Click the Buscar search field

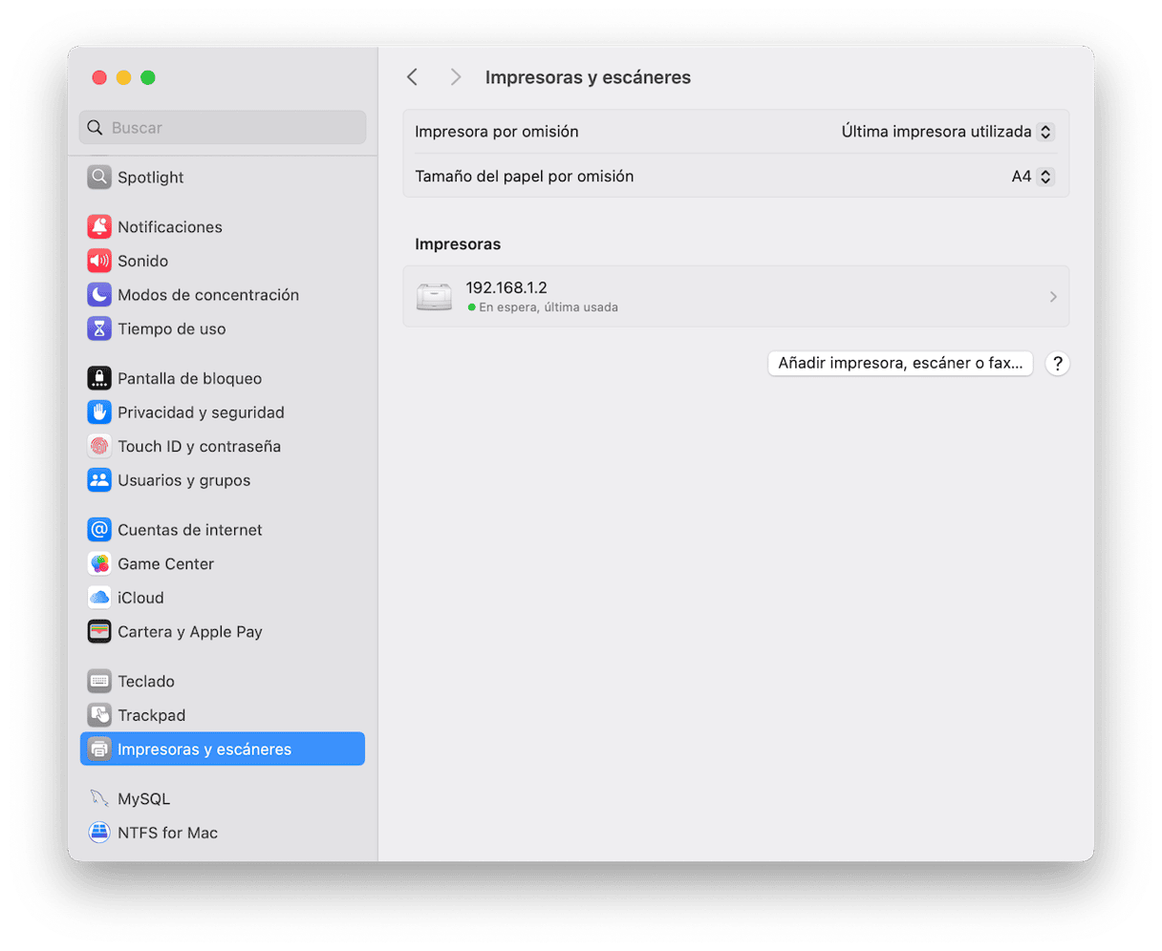pos(223,128)
